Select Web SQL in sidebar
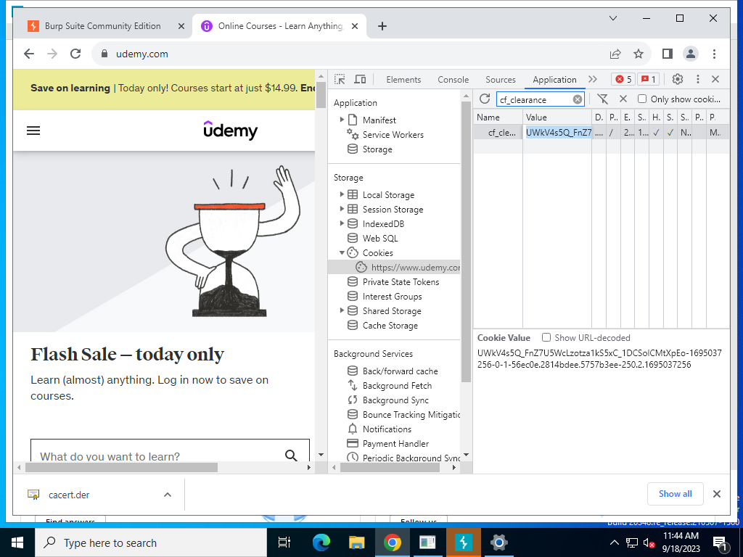The height and width of the screenshot is (557, 743). (380, 238)
